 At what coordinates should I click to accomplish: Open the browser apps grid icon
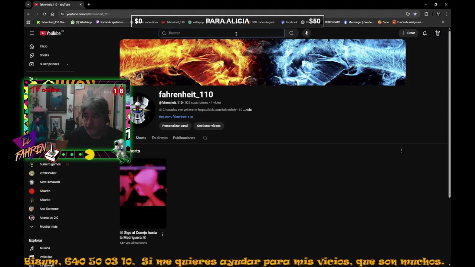tap(28, 22)
